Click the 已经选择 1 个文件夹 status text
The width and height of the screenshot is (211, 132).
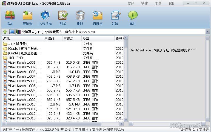coord(194,129)
